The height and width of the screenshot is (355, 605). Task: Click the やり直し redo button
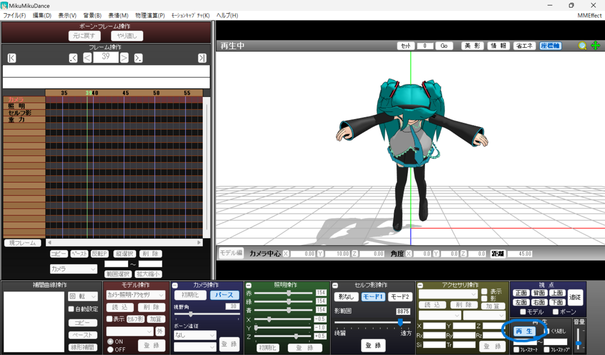[x=127, y=36]
